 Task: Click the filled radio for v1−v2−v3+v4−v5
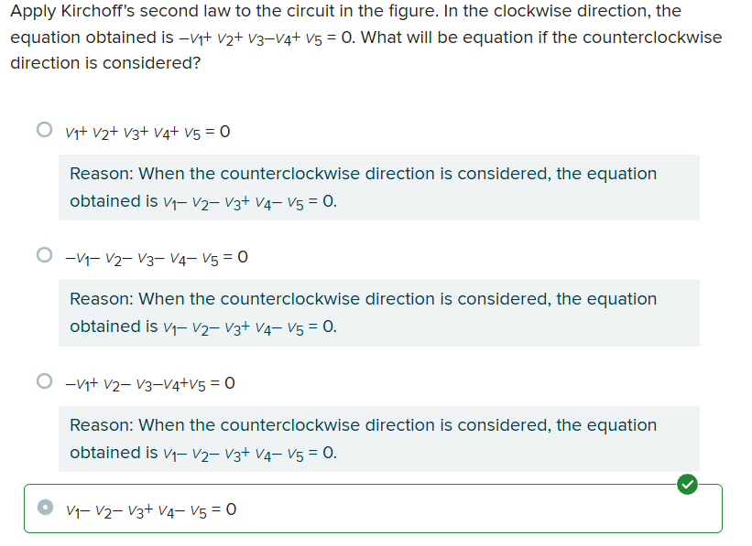pos(45,508)
